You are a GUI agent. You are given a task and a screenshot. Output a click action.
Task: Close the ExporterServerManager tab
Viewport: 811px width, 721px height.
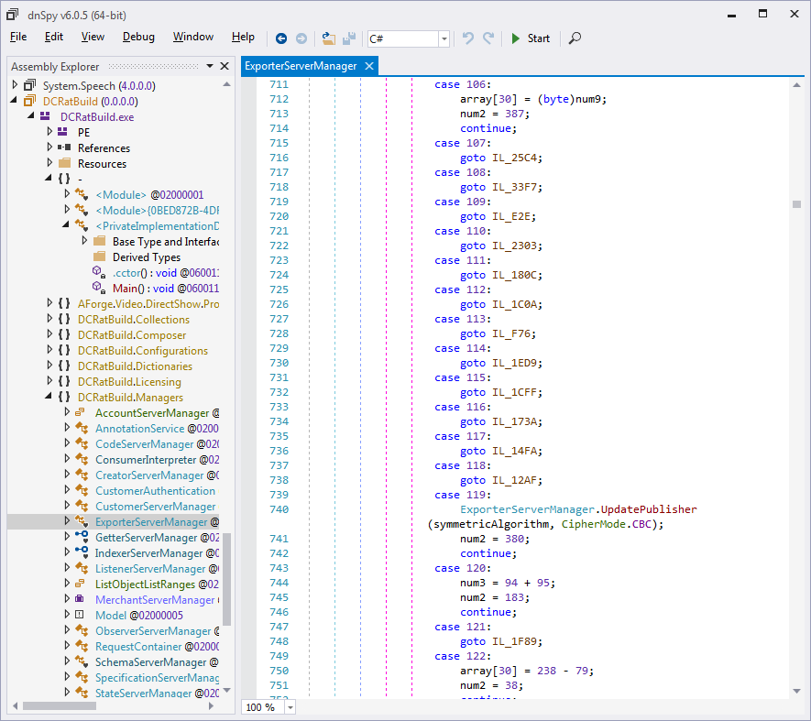[x=368, y=66]
